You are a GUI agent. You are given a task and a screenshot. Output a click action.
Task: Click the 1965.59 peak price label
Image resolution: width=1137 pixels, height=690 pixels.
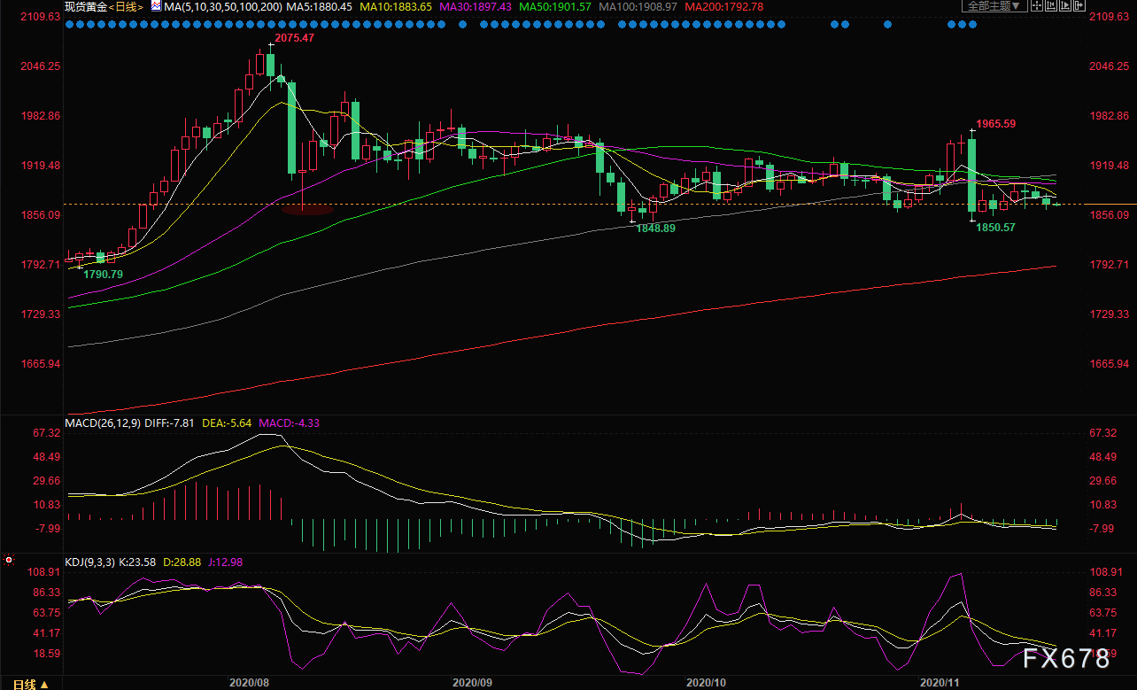point(996,124)
